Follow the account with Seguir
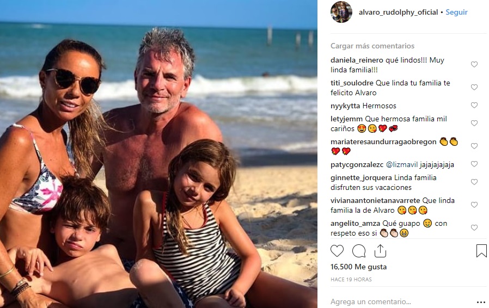This screenshot has height=308, width=489. (x=456, y=12)
